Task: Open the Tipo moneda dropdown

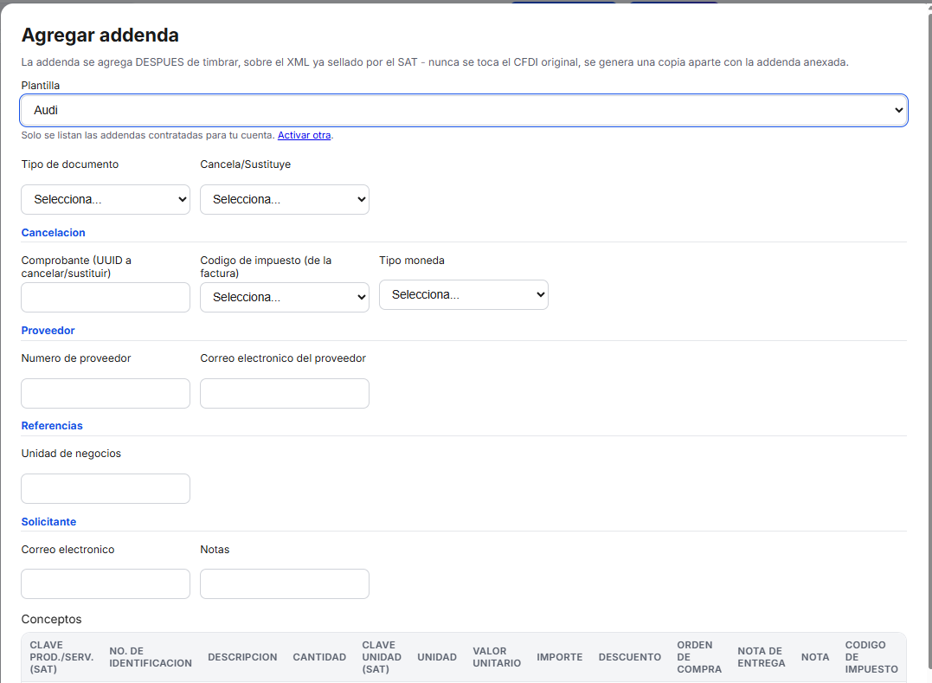Action: (464, 295)
